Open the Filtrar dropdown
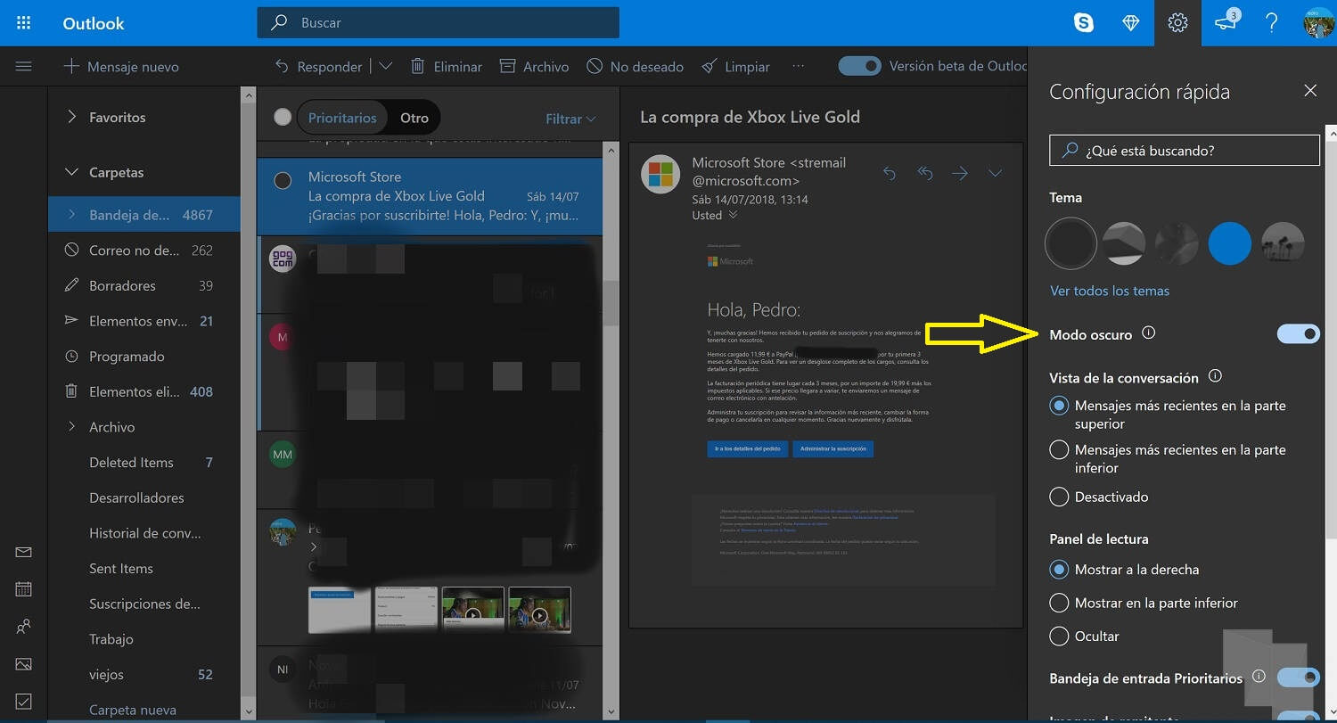This screenshot has width=1337, height=723. pyautogui.click(x=570, y=119)
